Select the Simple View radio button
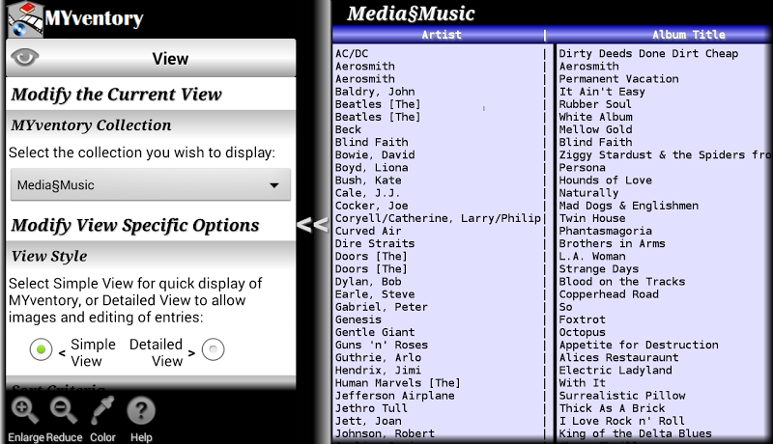Image resolution: width=773 pixels, height=444 pixels. click(x=41, y=349)
